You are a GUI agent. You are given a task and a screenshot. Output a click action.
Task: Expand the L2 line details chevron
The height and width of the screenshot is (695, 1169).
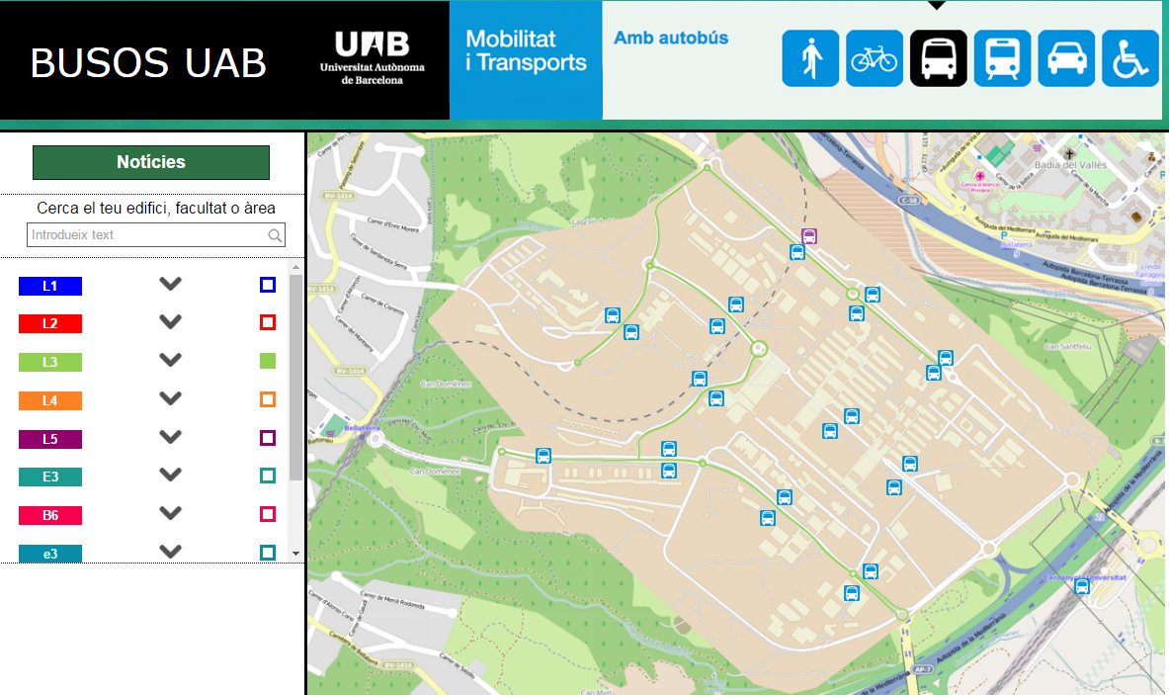coord(171,322)
